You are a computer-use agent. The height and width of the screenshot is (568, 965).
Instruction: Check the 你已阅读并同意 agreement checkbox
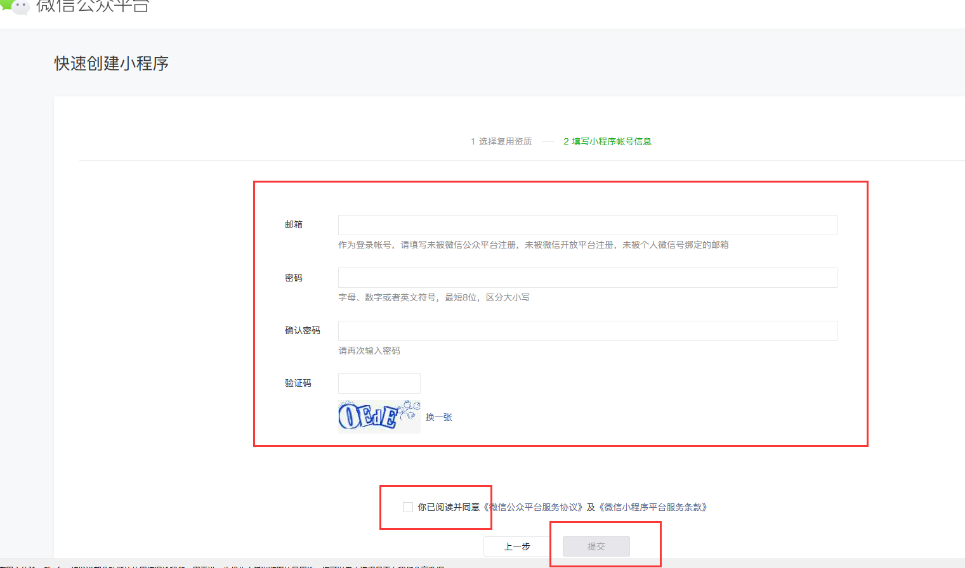(x=408, y=507)
